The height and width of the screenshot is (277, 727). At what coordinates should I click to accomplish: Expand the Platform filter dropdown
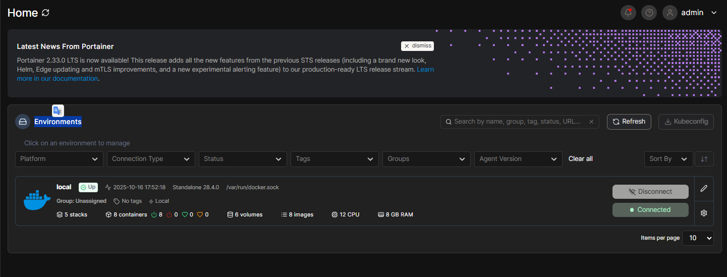click(x=59, y=159)
